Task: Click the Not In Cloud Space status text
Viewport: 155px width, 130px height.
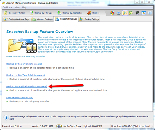Action: point(72,126)
